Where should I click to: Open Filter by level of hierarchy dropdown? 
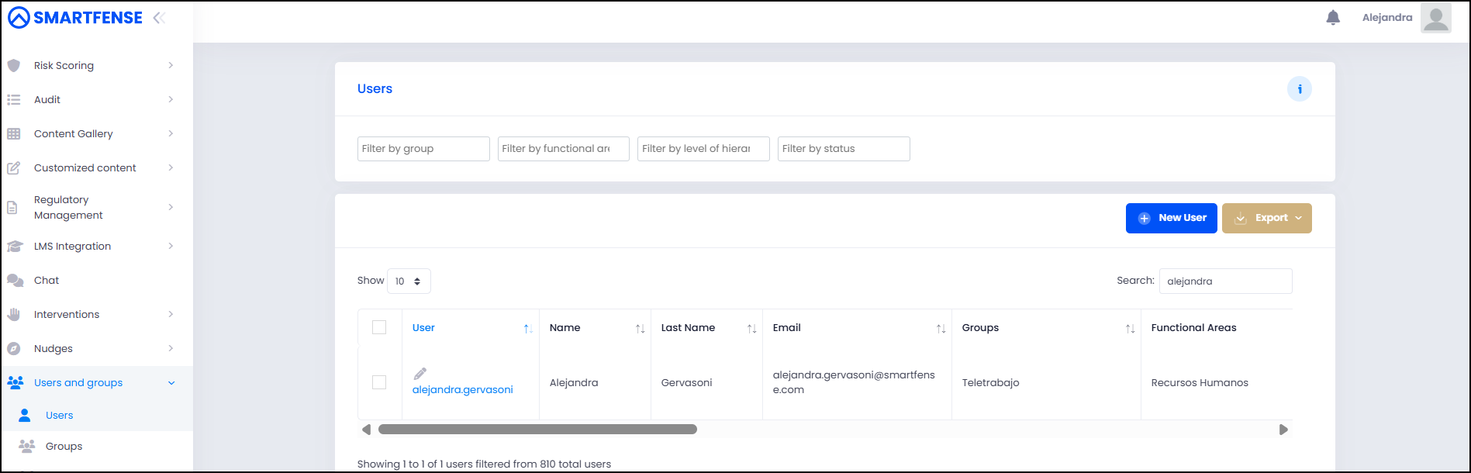point(703,149)
